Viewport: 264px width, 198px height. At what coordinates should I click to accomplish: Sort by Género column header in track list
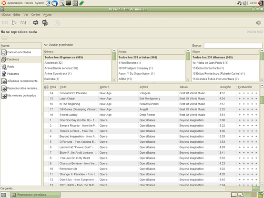[118, 87]
